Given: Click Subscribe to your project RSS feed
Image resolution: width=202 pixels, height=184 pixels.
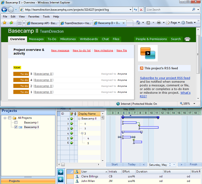Looking at the screenshot, I should pos(165,78).
